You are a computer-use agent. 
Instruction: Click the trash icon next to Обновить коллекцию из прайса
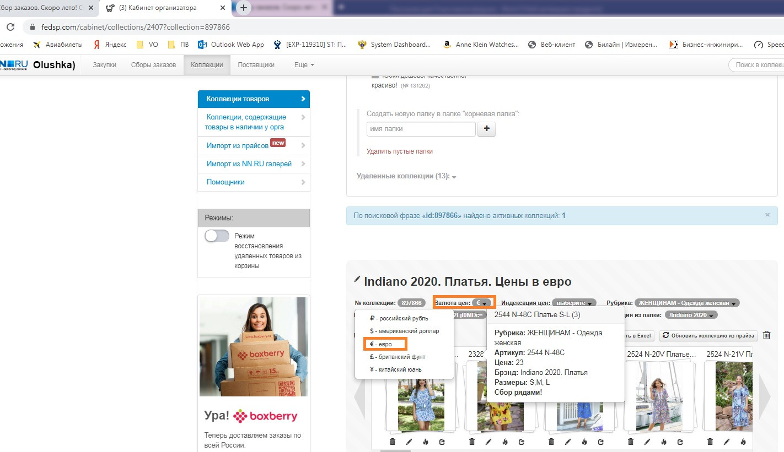tap(767, 335)
